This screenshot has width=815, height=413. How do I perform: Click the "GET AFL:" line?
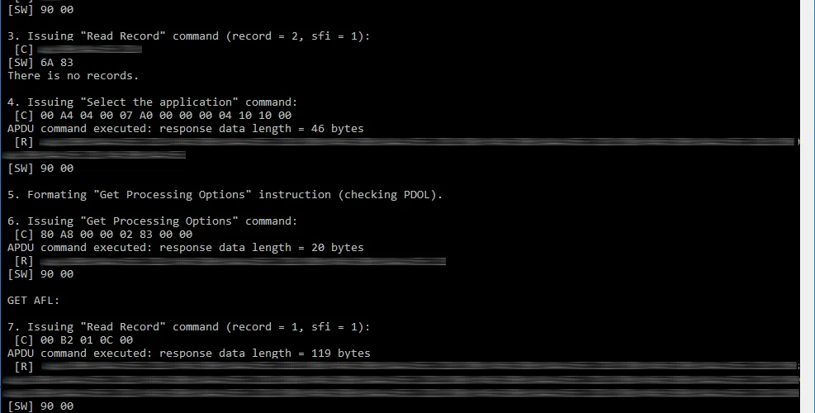(x=33, y=300)
